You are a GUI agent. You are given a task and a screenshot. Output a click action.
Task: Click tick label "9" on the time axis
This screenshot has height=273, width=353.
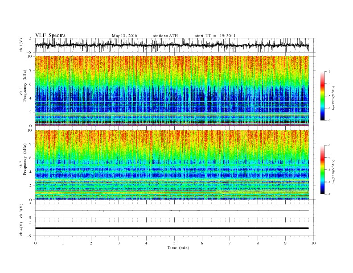point(285,243)
